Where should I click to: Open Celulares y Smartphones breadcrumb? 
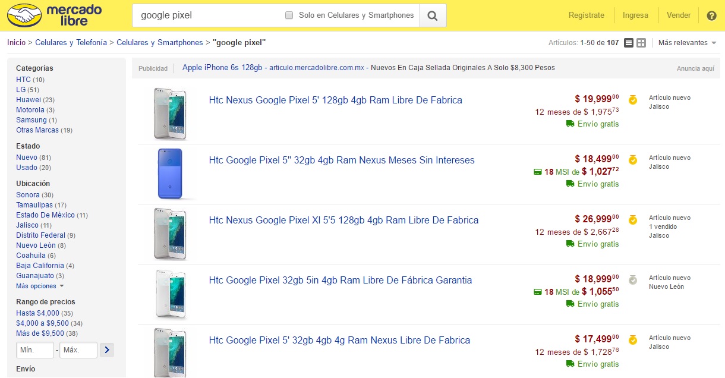coord(160,43)
